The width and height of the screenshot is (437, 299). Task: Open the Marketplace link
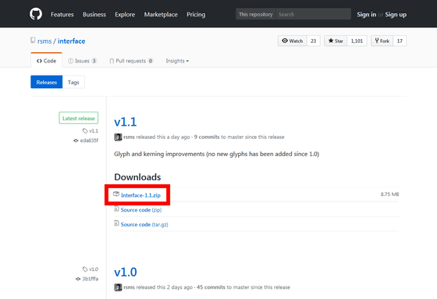click(161, 15)
